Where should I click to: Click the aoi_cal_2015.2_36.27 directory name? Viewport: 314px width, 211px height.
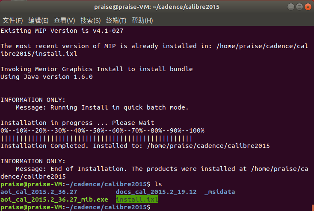click(x=39, y=192)
